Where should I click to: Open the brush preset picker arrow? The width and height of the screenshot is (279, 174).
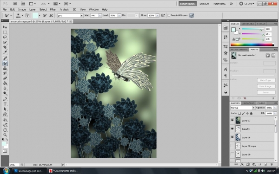[22, 15]
